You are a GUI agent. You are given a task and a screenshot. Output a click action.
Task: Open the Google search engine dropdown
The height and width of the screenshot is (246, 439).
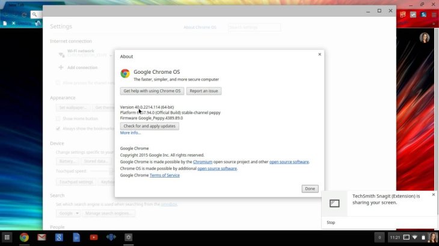[69, 214]
